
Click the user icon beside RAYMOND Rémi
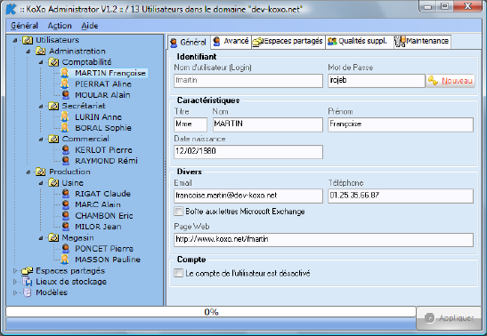pos(66,161)
